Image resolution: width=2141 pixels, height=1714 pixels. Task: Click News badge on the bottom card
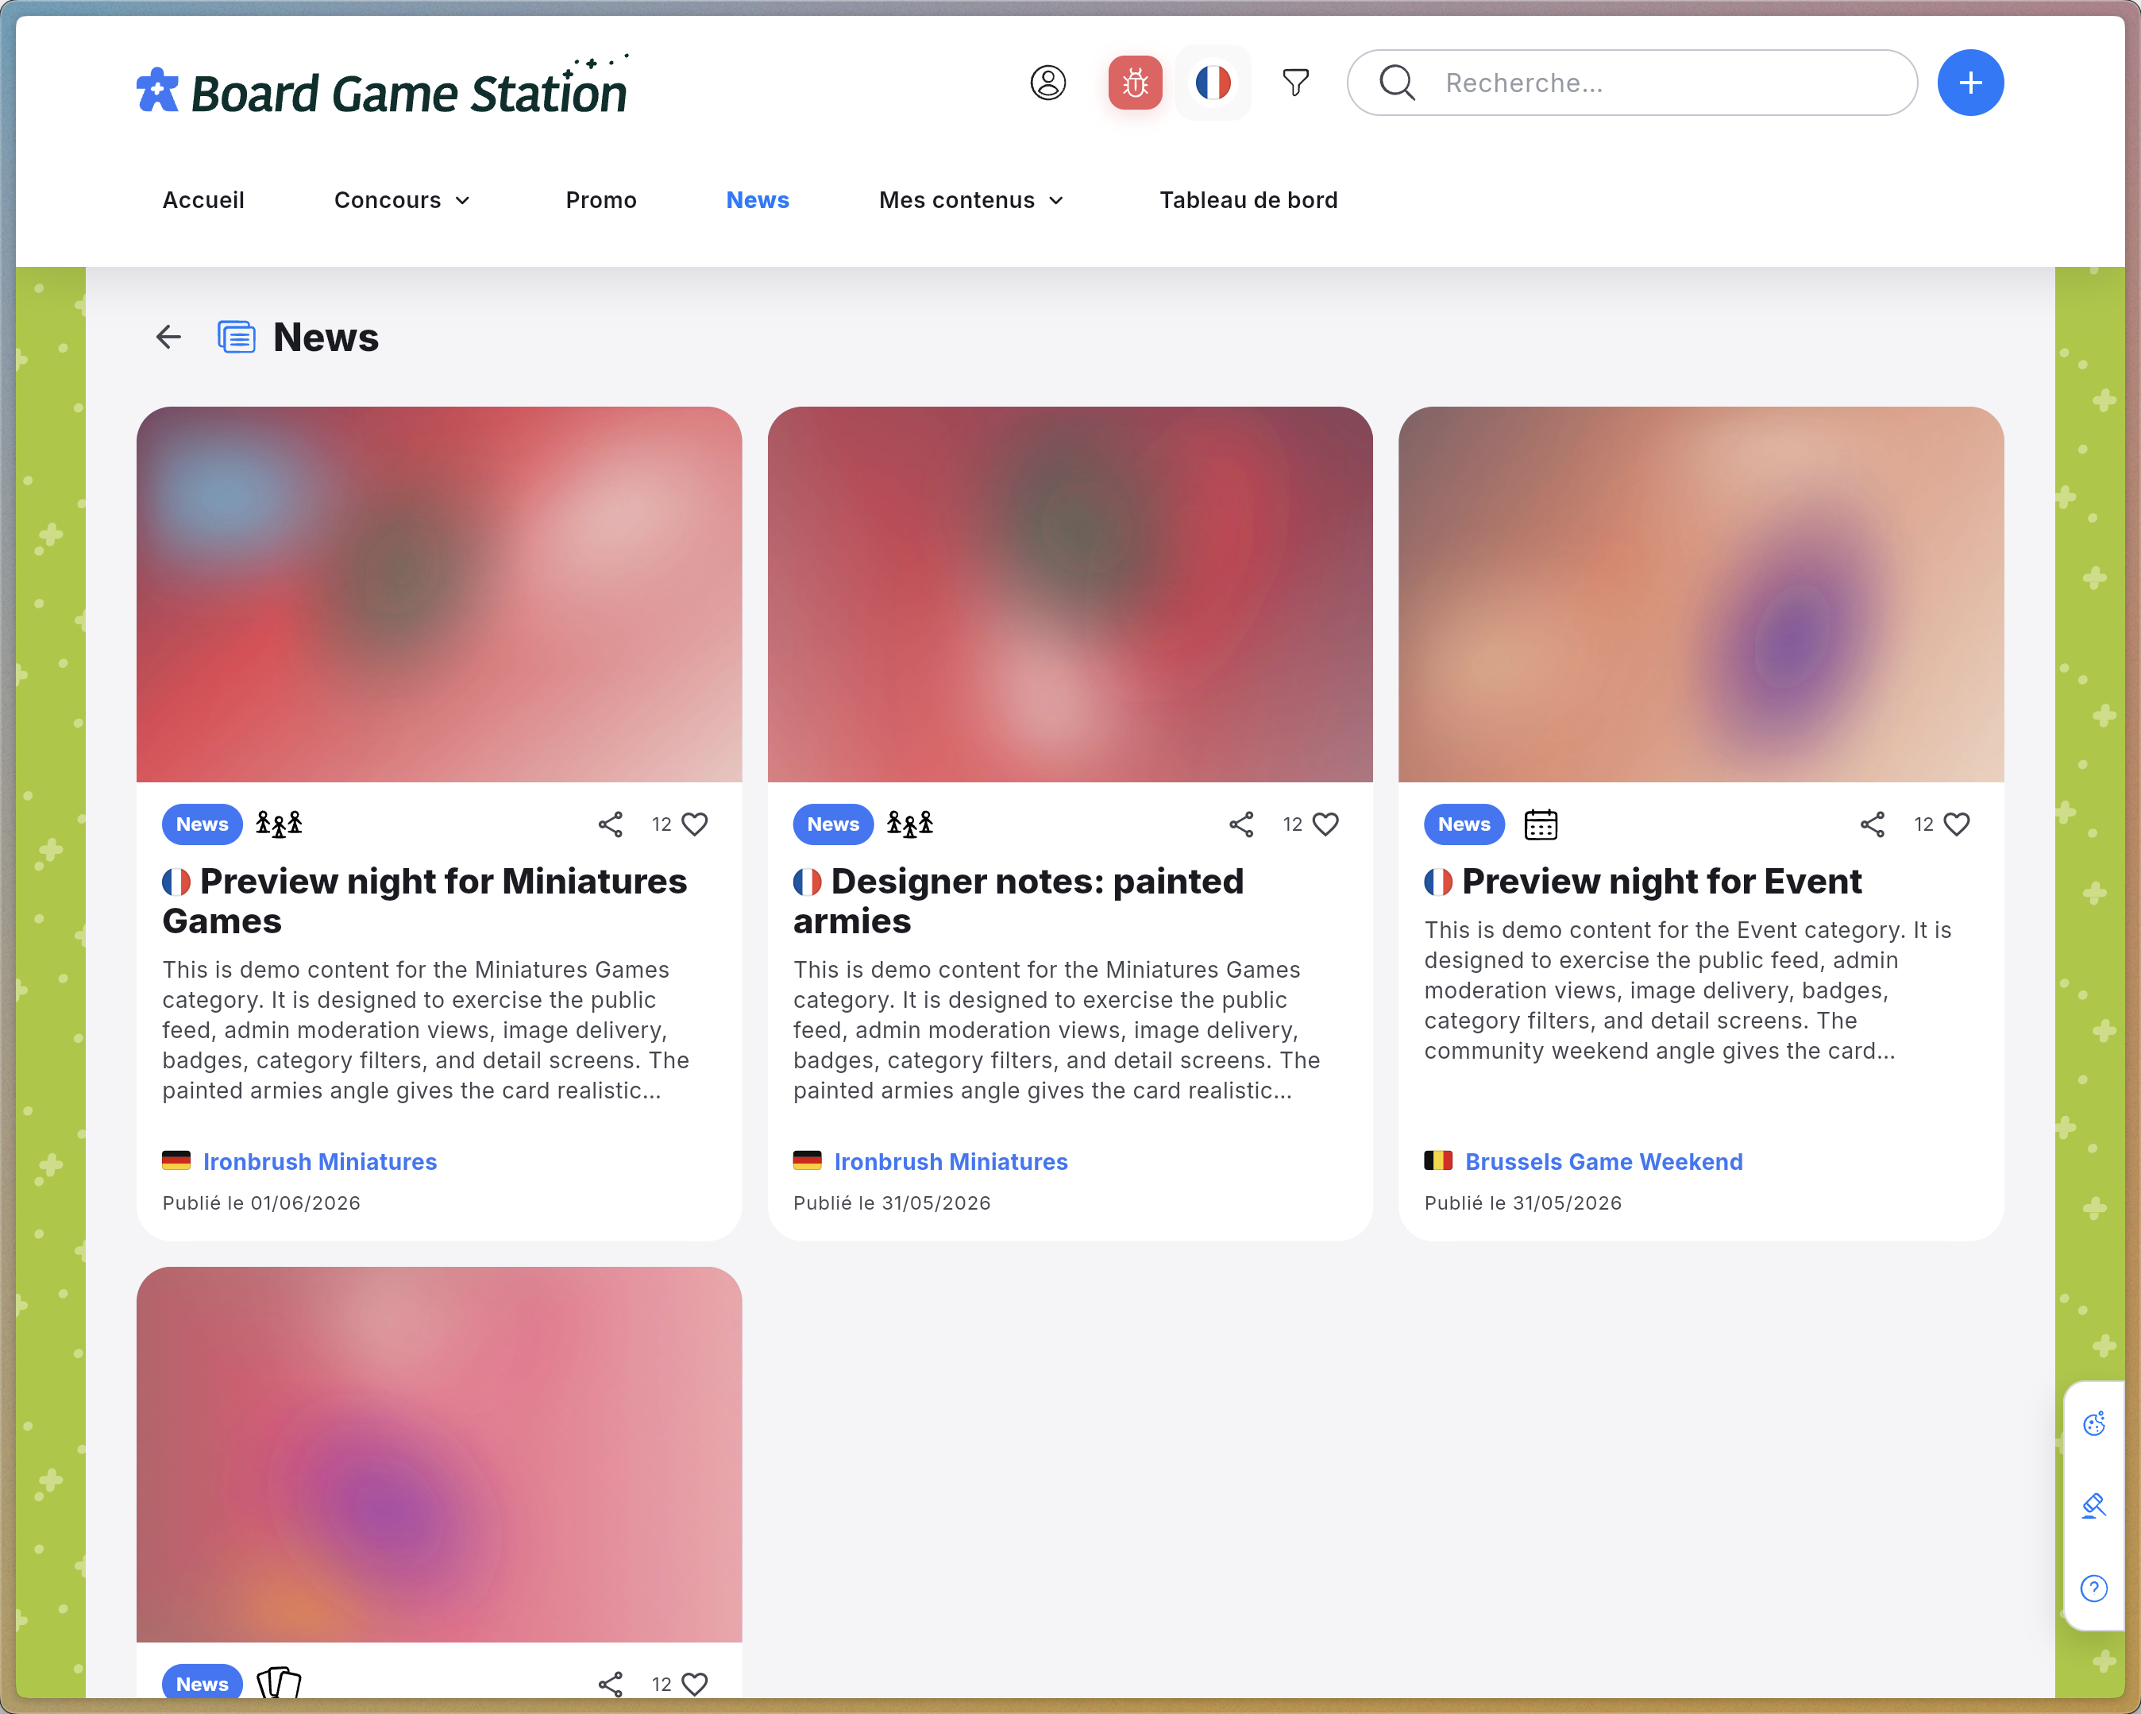coord(202,1683)
